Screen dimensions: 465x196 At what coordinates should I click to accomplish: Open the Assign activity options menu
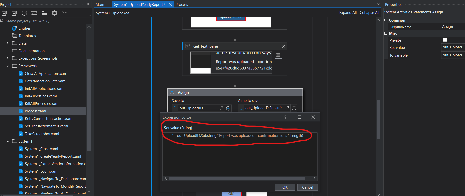300,92
